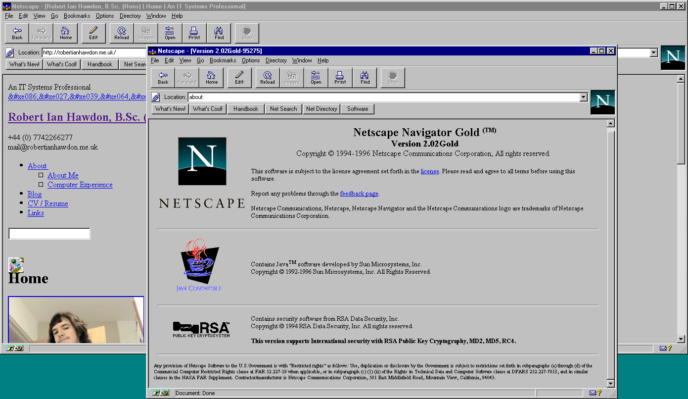
Task: Click the location page-link icon in front window
Action: coord(156,97)
